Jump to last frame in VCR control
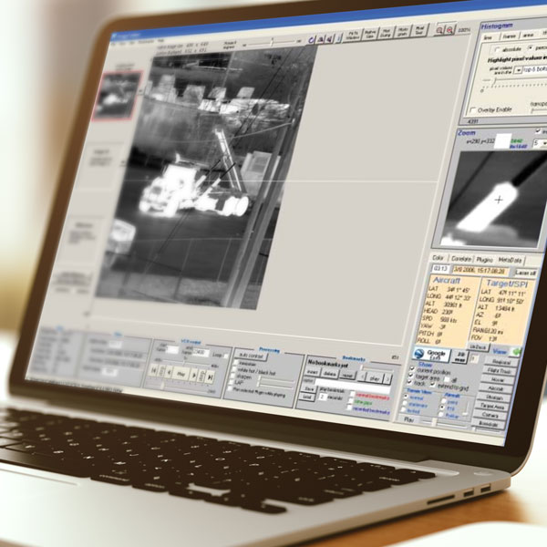This screenshot has height=547, width=547. (x=211, y=374)
